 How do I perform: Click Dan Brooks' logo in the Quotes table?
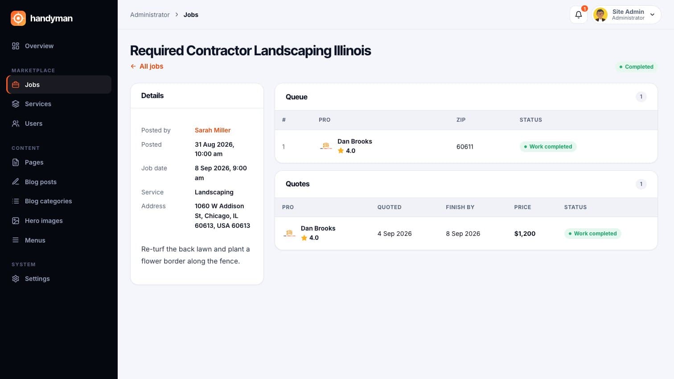[x=289, y=233]
